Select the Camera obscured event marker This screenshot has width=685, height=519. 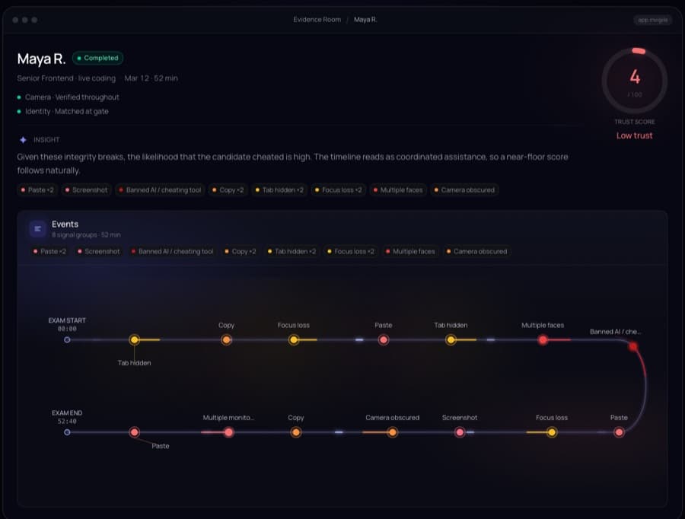392,432
